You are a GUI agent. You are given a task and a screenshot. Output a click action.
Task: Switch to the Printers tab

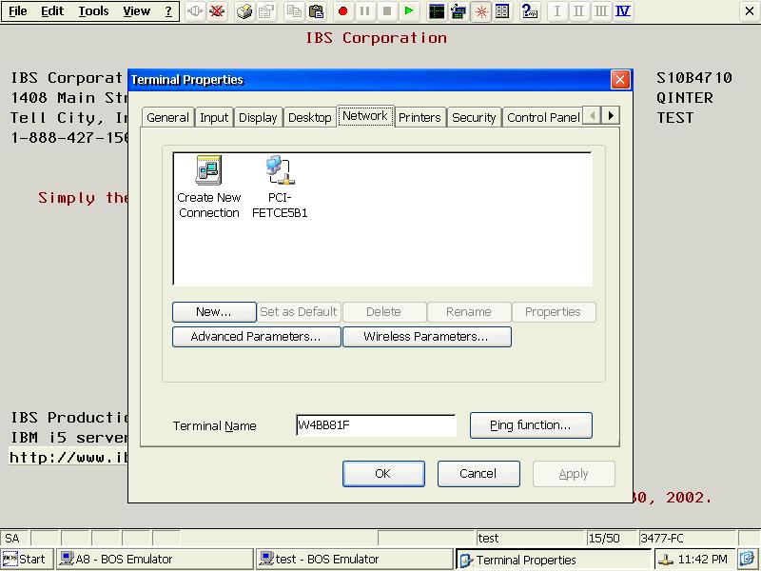[420, 117]
